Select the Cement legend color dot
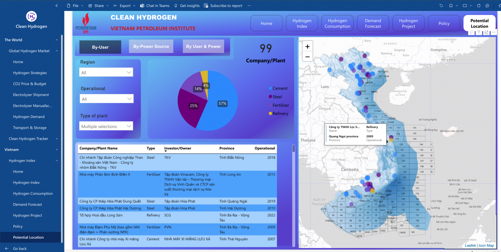The image size is (501, 252). pyautogui.click(x=270, y=88)
